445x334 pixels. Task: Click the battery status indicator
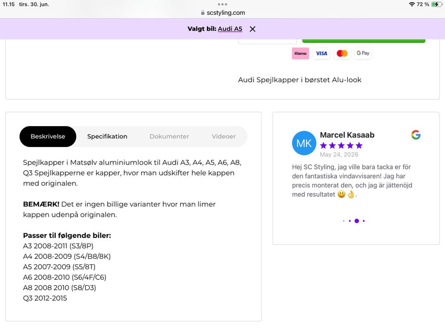pyautogui.click(x=437, y=4)
